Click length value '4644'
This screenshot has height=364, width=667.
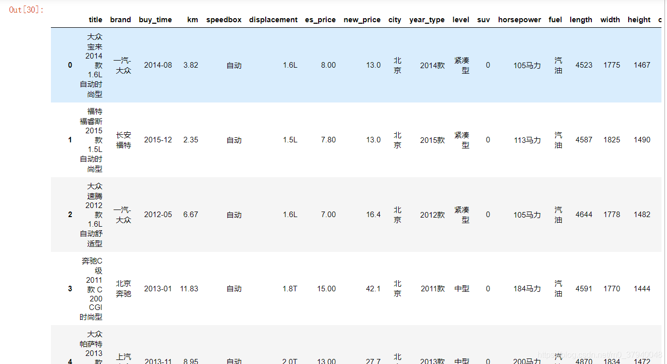584,215
